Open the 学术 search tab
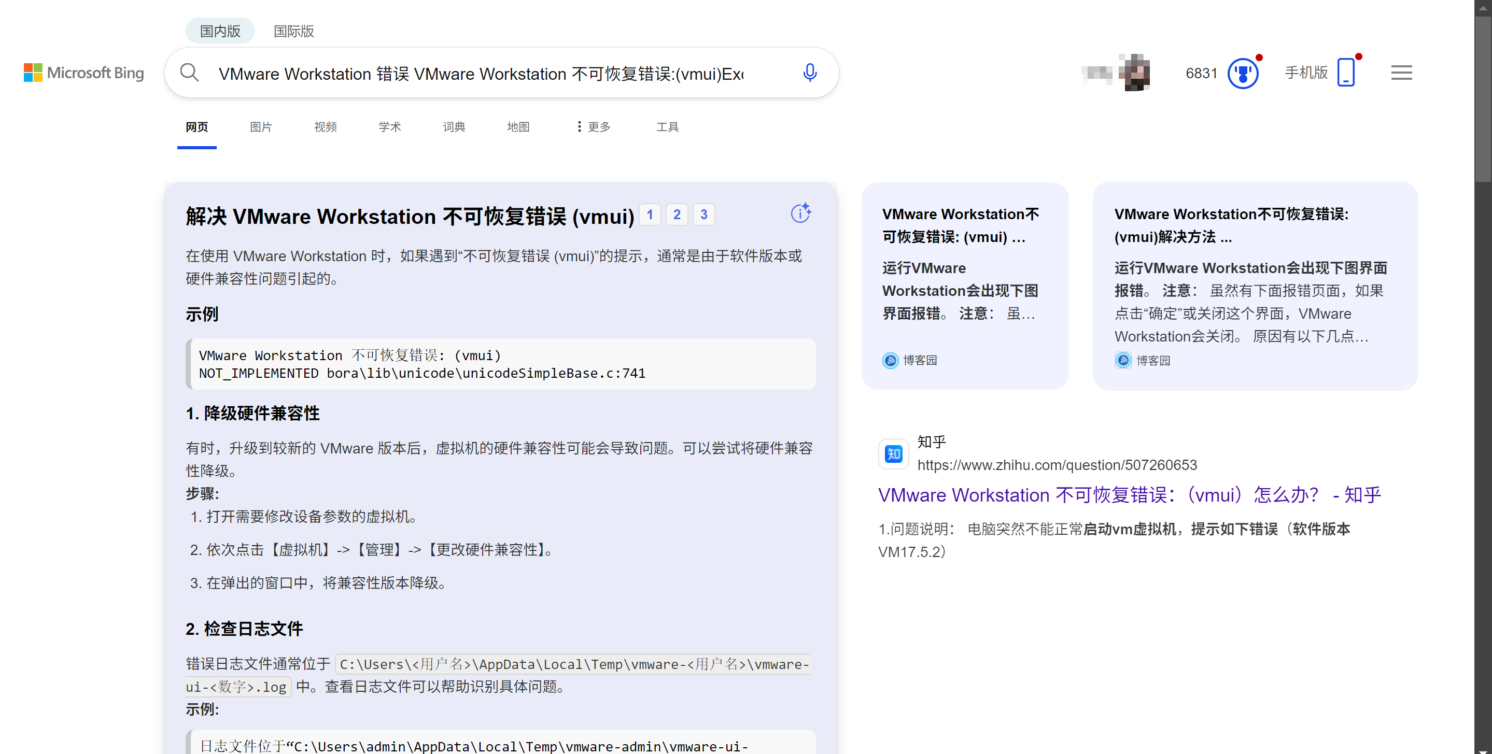 click(x=389, y=127)
